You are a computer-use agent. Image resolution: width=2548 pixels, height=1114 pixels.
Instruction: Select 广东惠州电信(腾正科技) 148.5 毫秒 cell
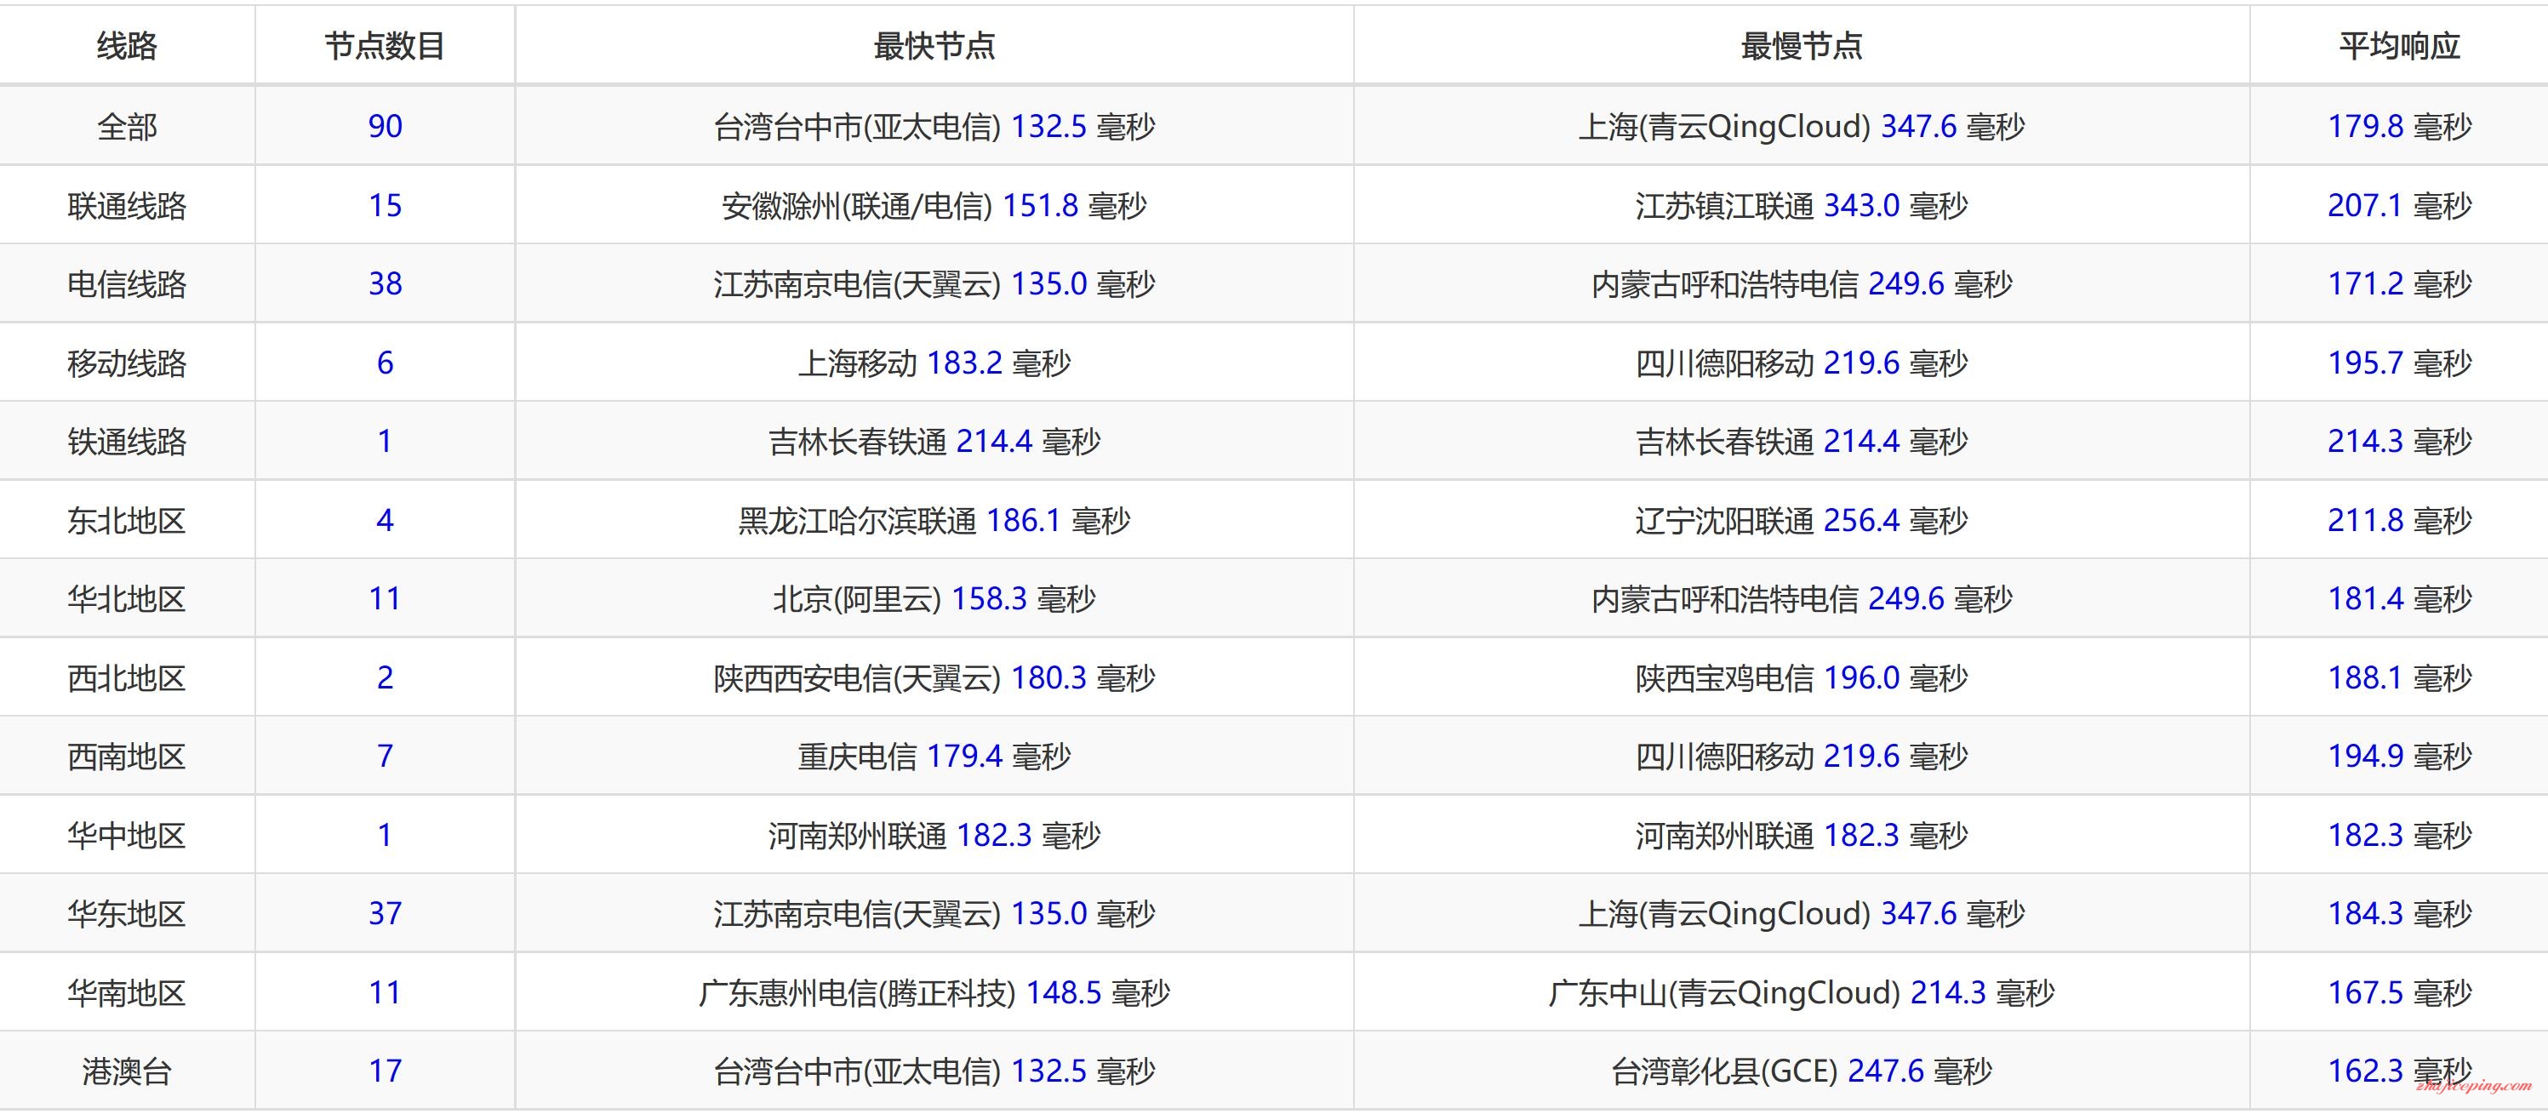click(x=934, y=992)
